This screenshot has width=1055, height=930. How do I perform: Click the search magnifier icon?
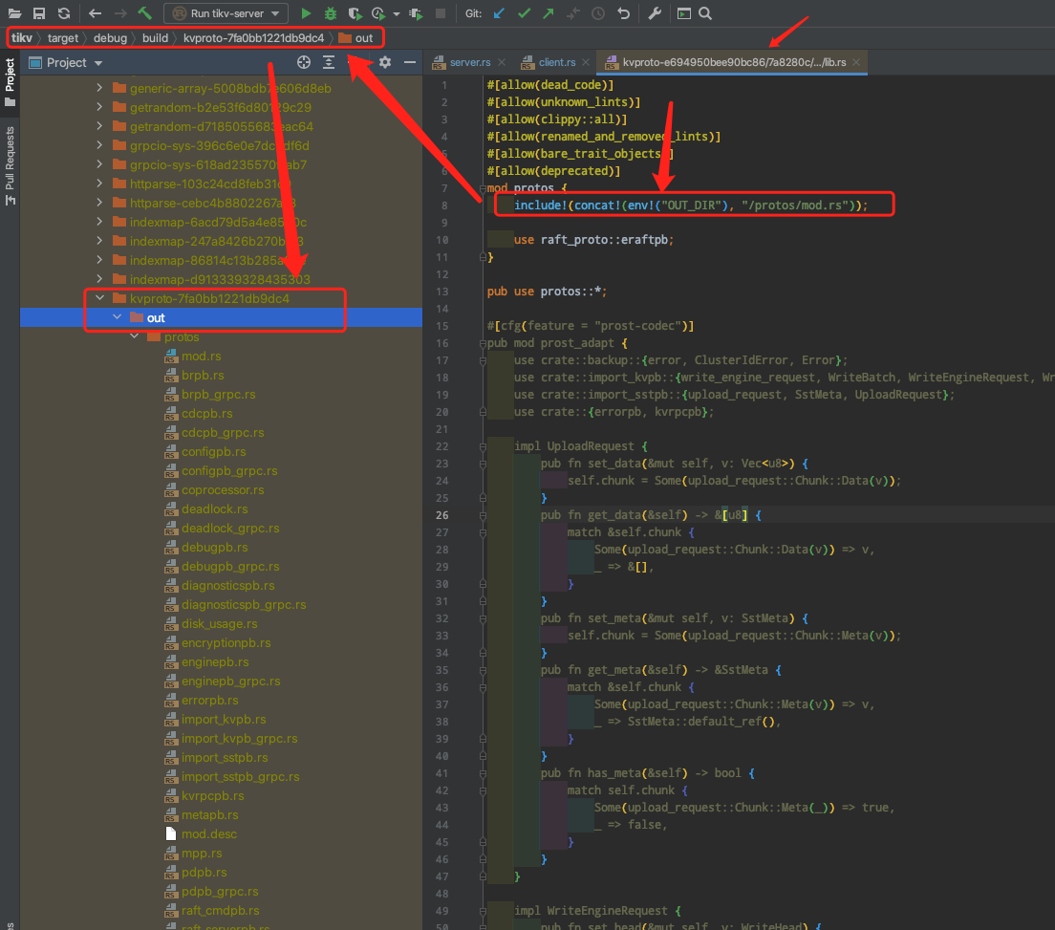point(705,13)
